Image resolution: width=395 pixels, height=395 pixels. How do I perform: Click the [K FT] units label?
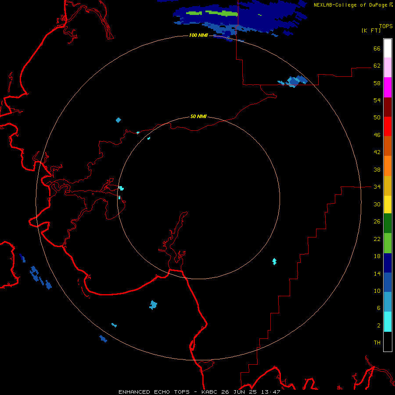pyautogui.click(x=371, y=30)
